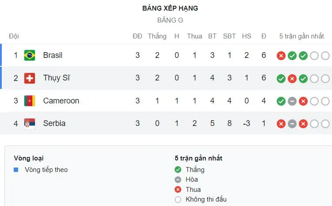Click the Thắng column header

157,36
